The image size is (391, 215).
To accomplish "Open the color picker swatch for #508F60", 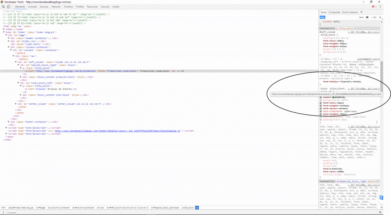I will [333, 97].
